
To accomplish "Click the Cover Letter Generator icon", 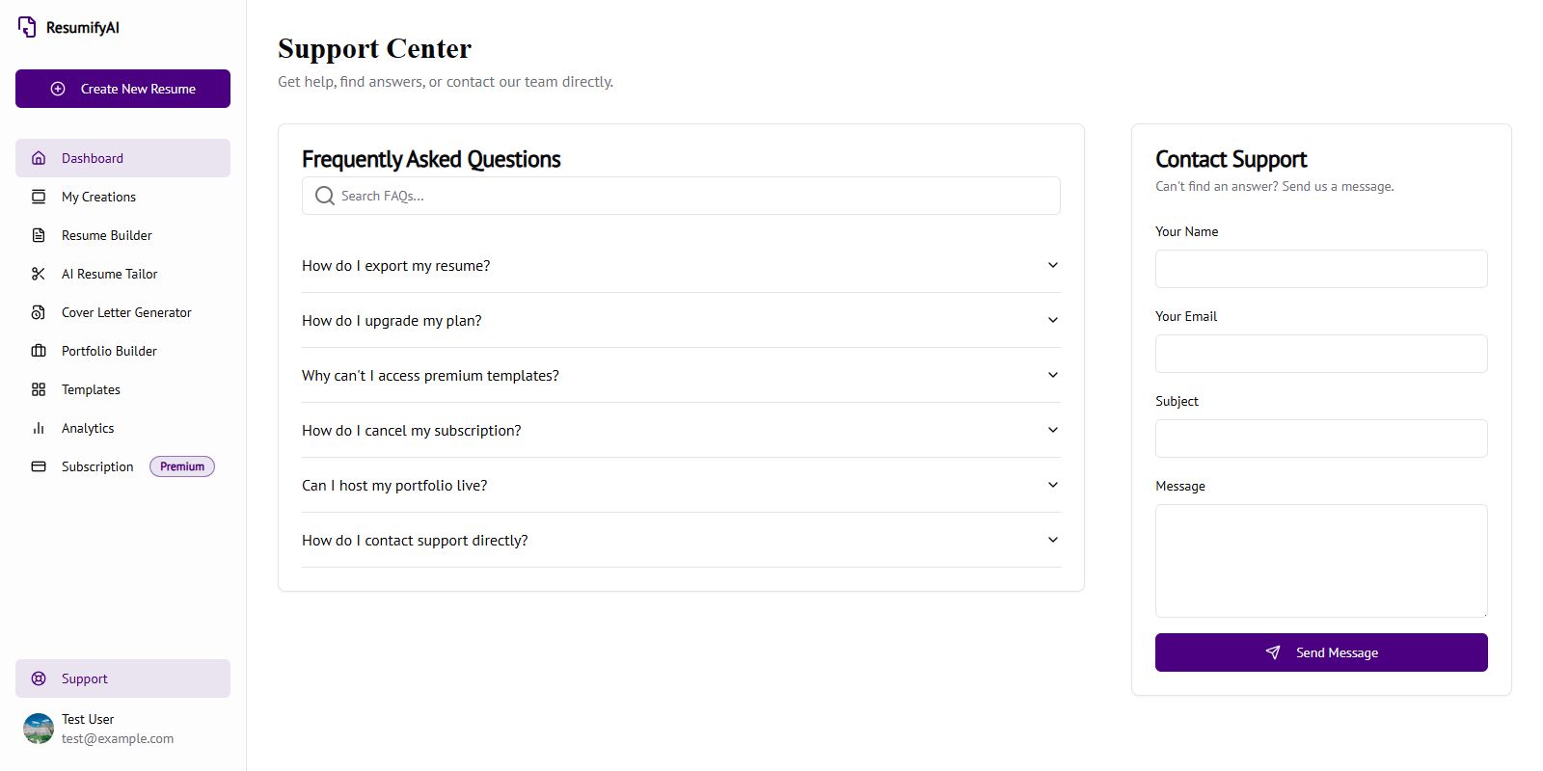I will pos(39,312).
